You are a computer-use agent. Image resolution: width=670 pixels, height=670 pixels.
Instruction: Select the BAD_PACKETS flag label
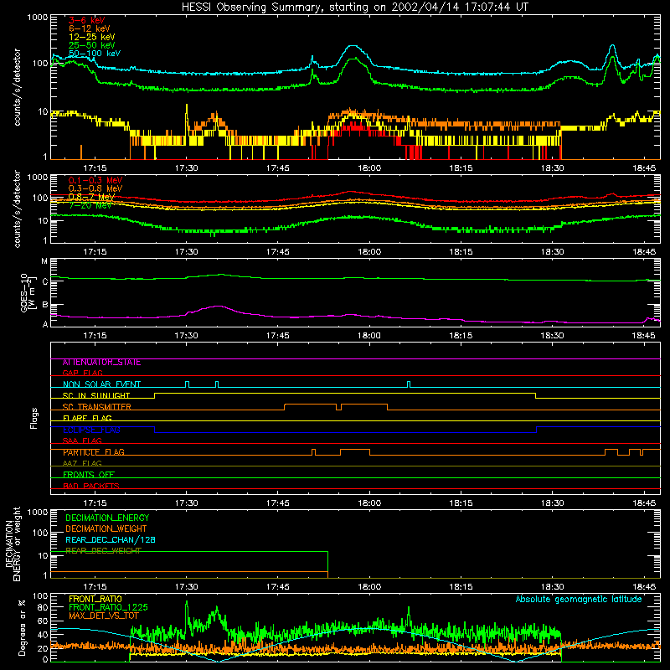pos(91,486)
